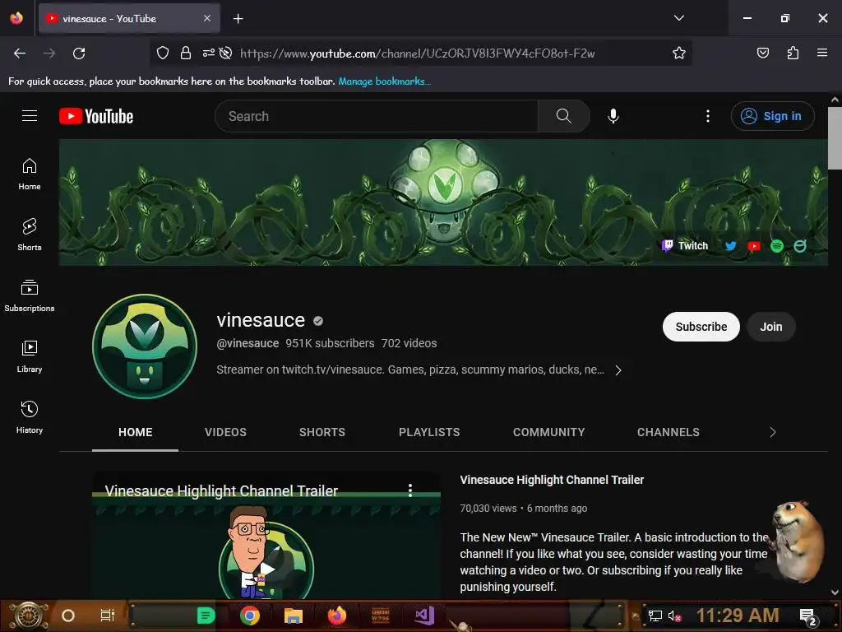Open Subscriptions in the sidebar

pyautogui.click(x=30, y=295)
